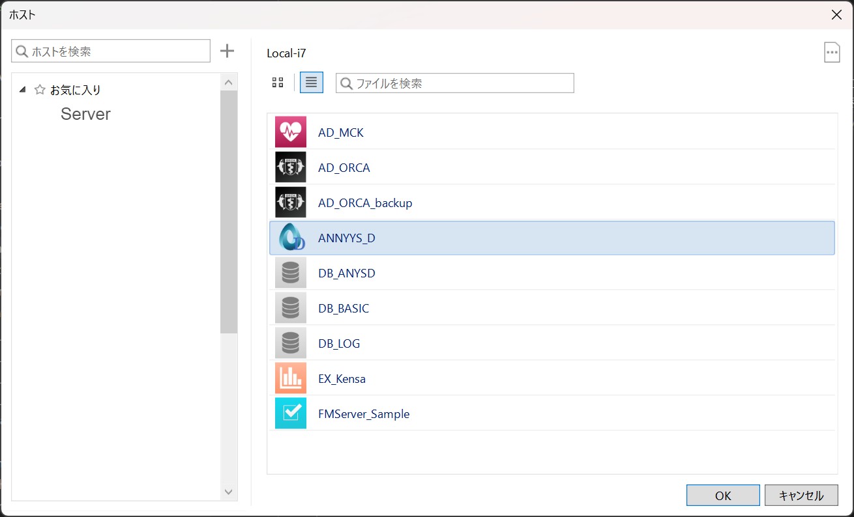Select the EX_Kensa file name
This screenshot has height=517, width=854.
342,379
